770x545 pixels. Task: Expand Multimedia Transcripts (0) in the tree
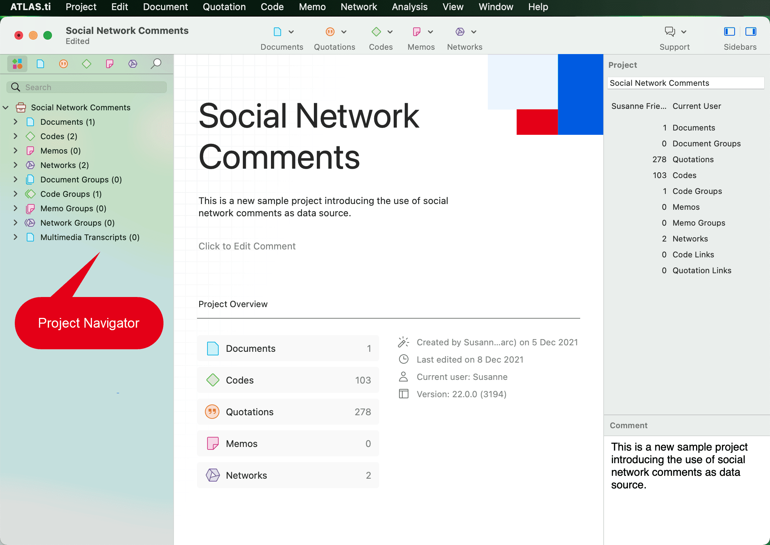[x=15, y=237]
